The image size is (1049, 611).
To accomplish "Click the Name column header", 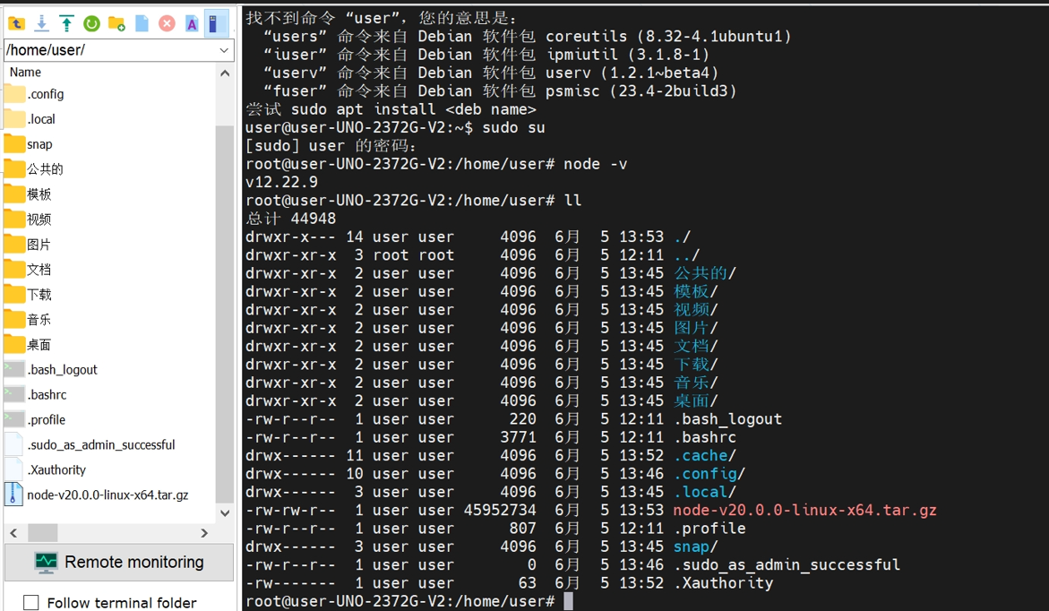I will pos(25,73).
